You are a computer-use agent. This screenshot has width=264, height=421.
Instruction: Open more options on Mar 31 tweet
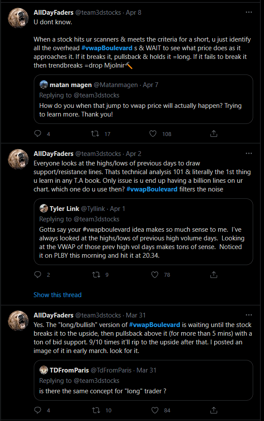coord(249,314)
